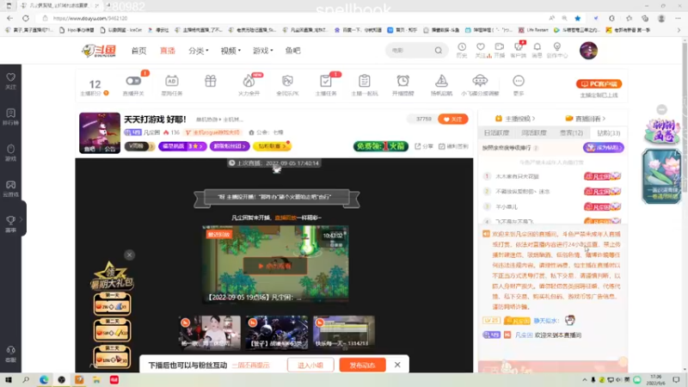
Task: Click the purple badge button in ranking panel
Action: tap(604, 148)
